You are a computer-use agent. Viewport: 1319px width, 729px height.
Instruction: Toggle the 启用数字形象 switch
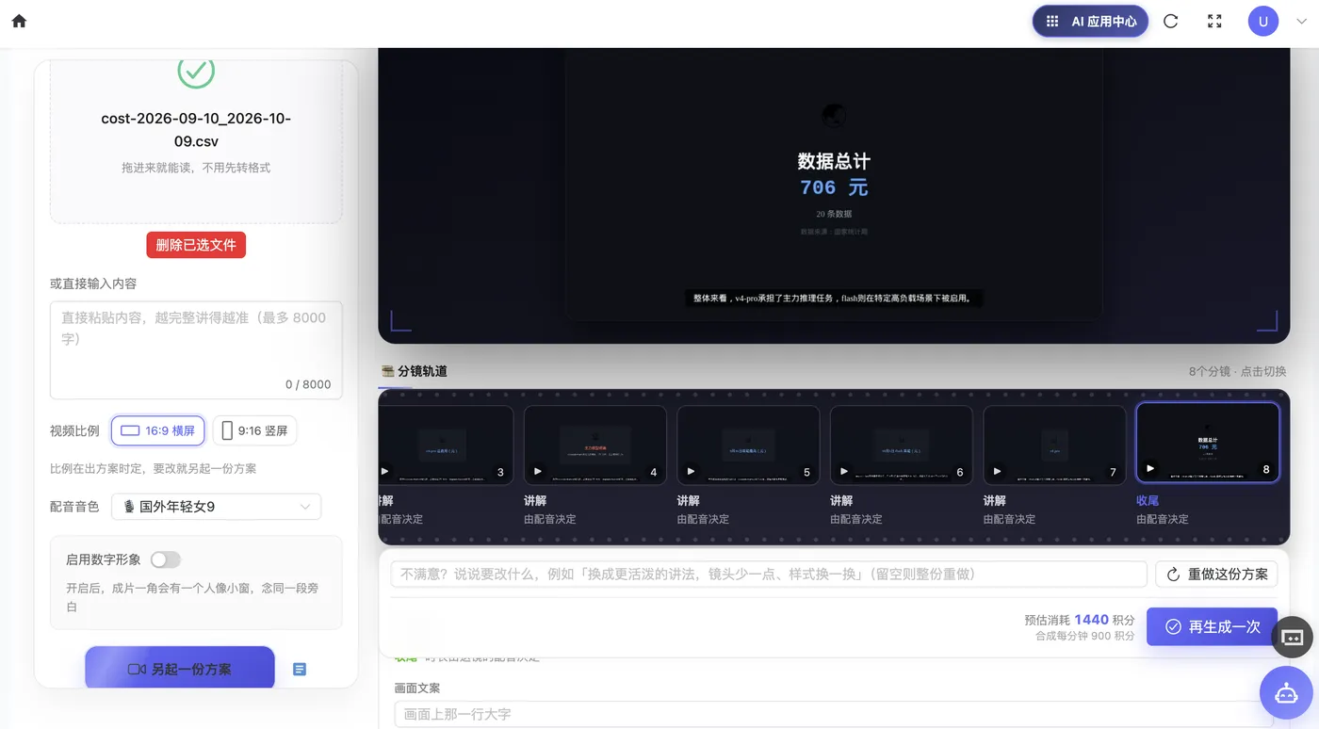[x=166, y=559]
